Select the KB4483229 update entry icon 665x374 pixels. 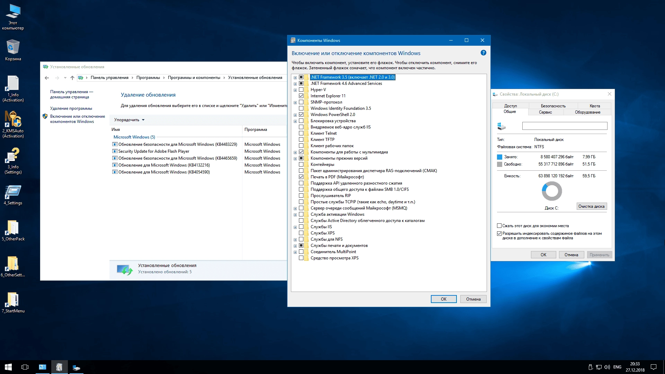click(x=115, y=144)
